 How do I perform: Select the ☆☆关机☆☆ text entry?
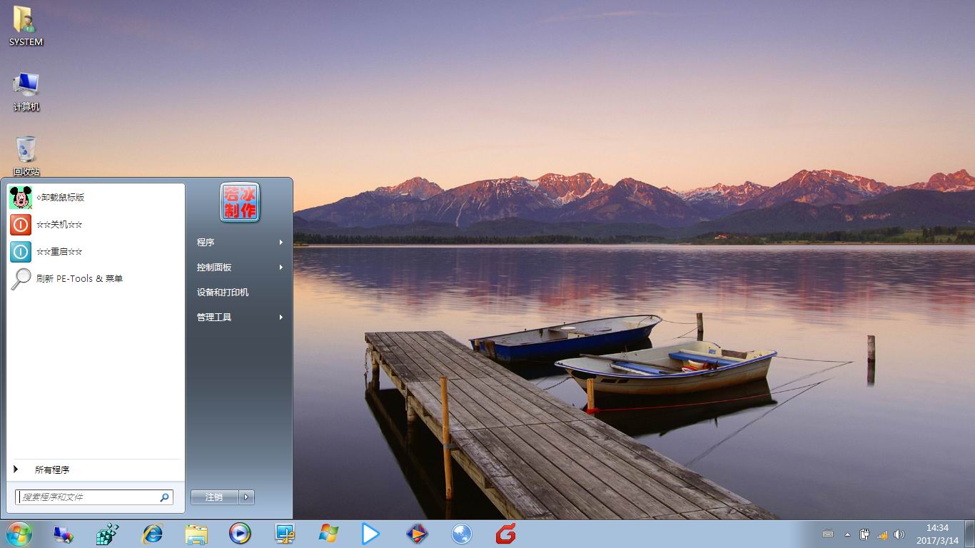(59, 225)
